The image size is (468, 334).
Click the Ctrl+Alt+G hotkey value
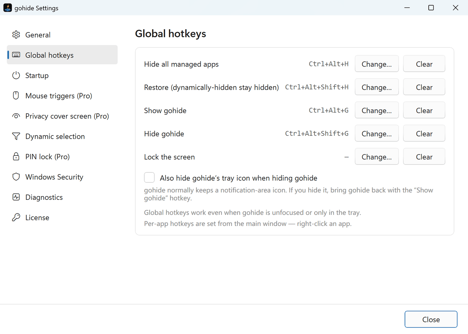(x=329, y=110)
